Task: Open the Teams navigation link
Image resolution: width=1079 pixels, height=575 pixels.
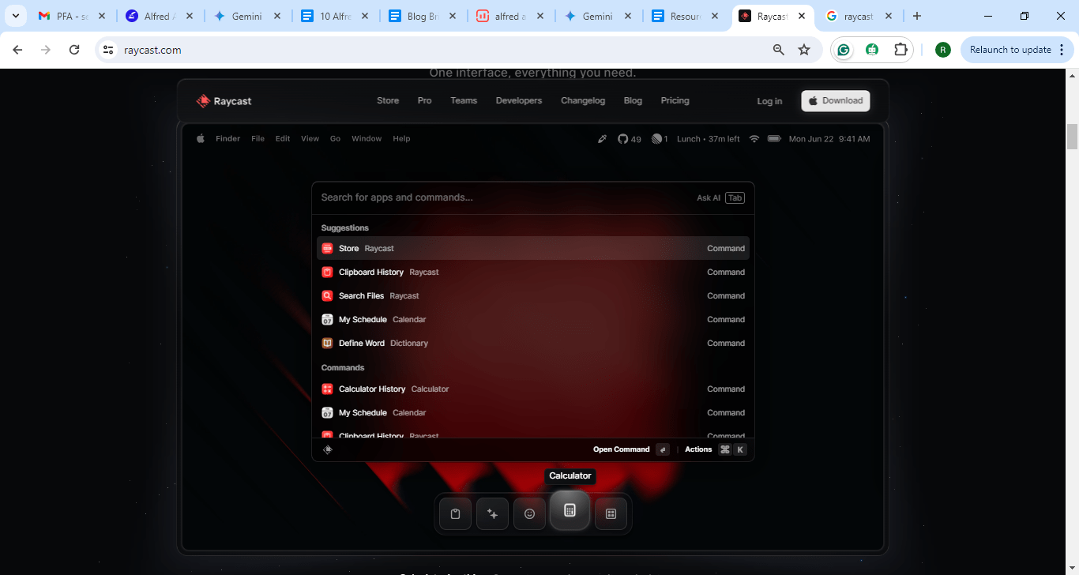Action: pyautogui.click(x=464, y=100)
